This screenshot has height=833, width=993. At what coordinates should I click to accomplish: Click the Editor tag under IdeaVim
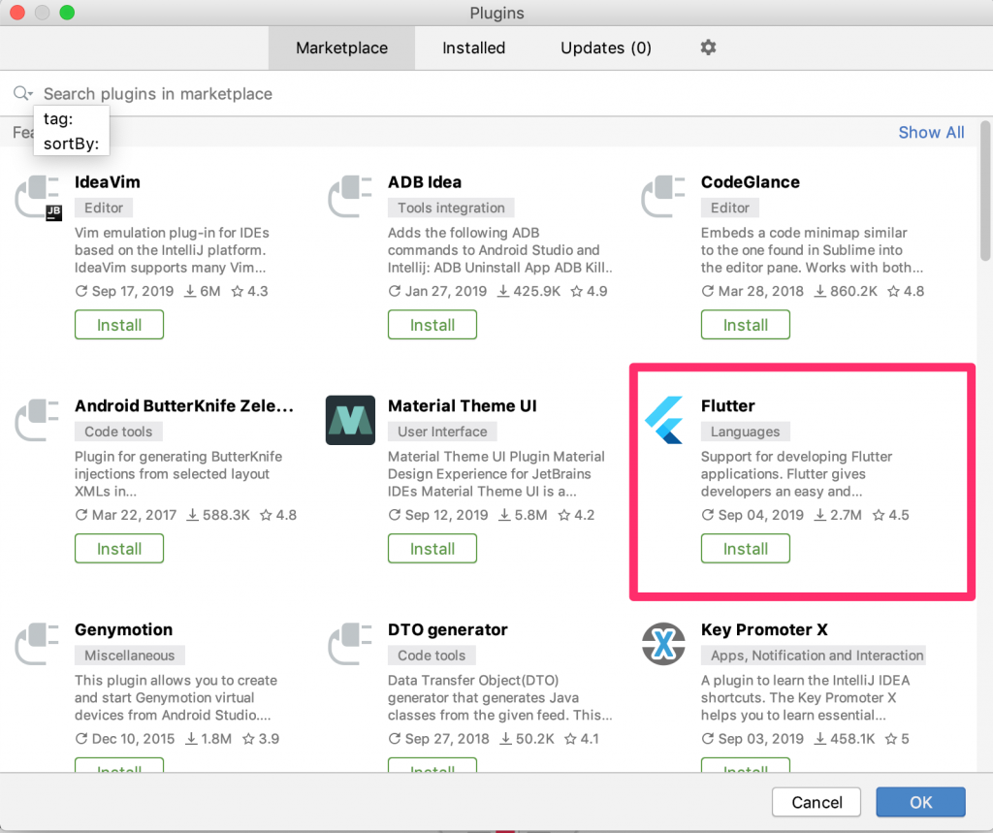pos(104,208)
